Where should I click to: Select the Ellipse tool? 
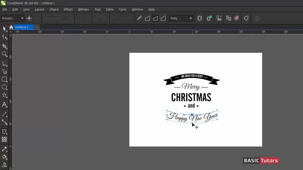tap(4, 87)
